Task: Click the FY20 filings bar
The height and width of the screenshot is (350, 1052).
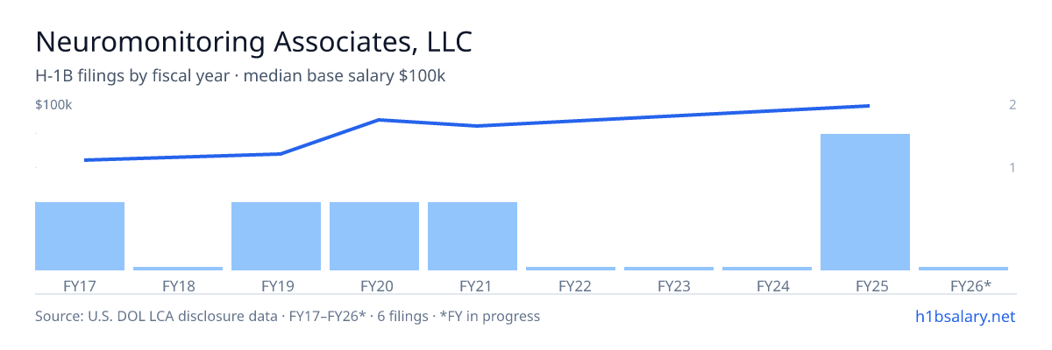Action: click(374, 236)
